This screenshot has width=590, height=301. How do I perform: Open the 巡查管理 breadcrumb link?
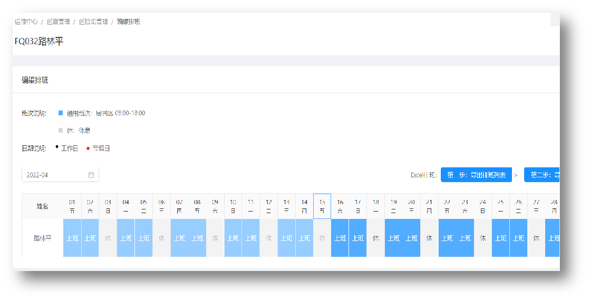click(58, 22)
